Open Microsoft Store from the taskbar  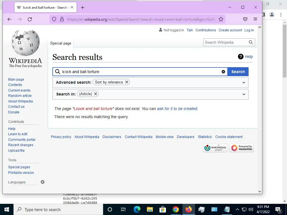[163, 209]
